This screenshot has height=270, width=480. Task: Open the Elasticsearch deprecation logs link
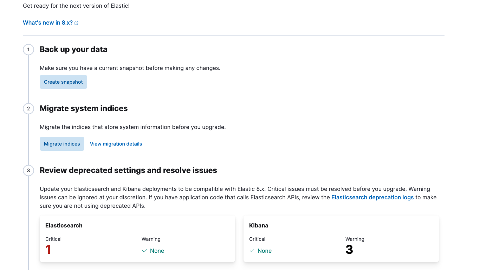click(x=372, y=197)
